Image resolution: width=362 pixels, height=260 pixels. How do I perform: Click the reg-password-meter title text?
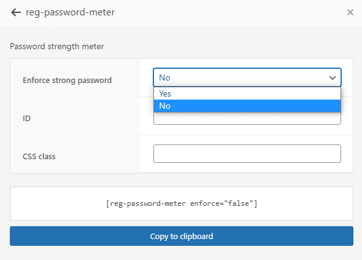pos(70,12)
